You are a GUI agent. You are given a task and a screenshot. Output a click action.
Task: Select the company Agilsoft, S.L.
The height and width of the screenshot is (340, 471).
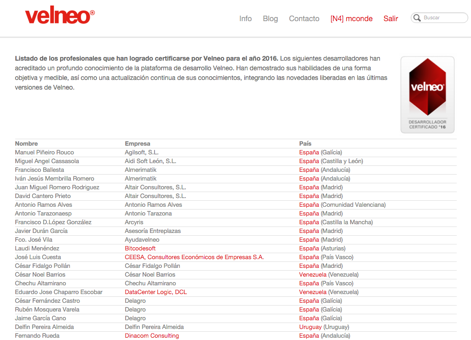[142, 153]
